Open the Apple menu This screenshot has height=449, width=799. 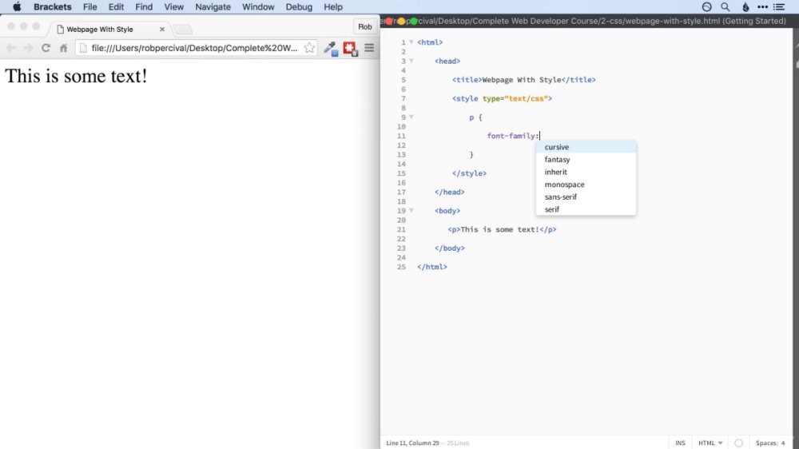pyautogui.click(x=17, y=6)
